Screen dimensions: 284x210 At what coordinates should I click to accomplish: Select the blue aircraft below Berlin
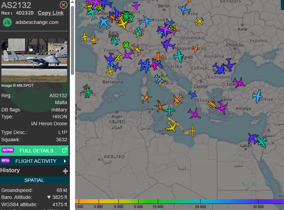(x=184, y=9)
